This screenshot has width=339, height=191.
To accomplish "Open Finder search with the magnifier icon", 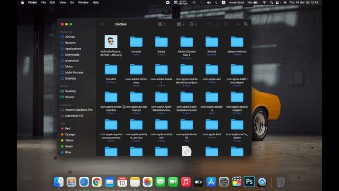I will click(246, 24).
